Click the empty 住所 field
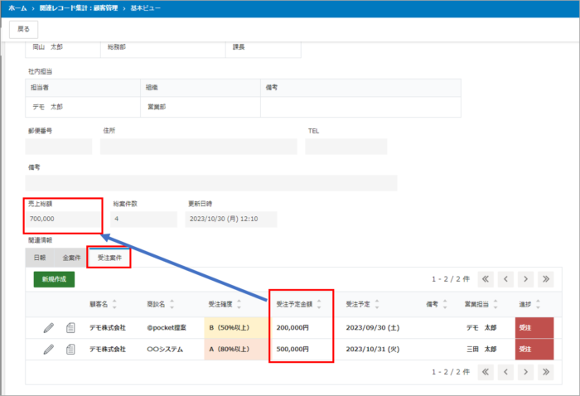Viewport: 580px width, 396px height. click(x=199, y=147)
